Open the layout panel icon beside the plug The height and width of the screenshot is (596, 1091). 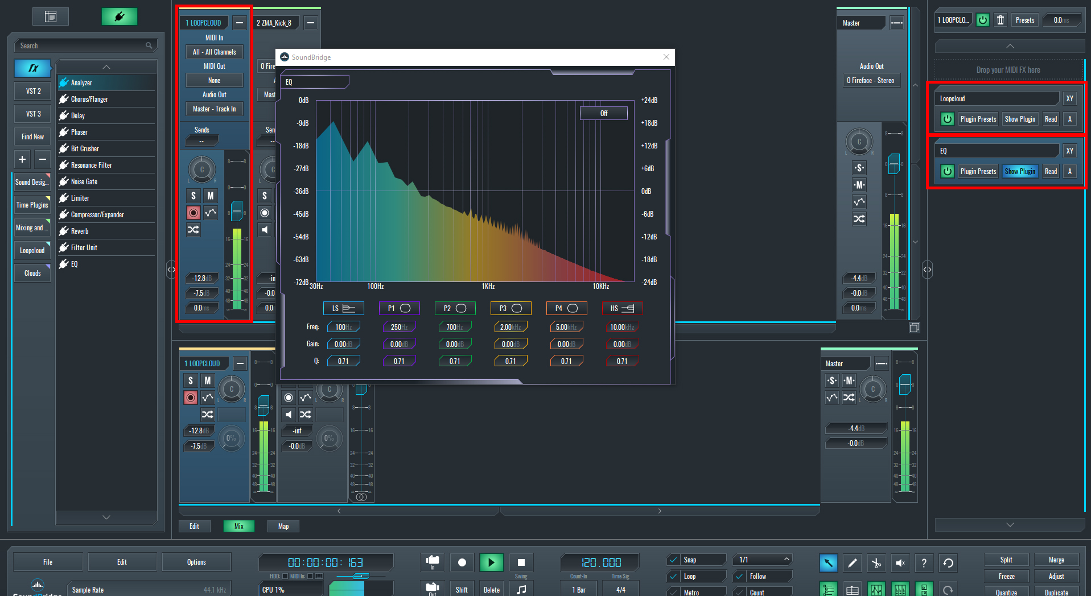pos(51,16)
